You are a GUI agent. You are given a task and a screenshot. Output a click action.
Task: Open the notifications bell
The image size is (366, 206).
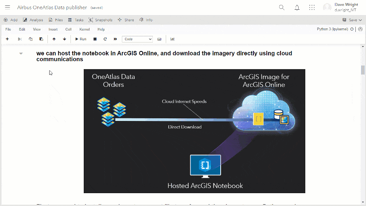pyautogui.click(x=297, y=8)
